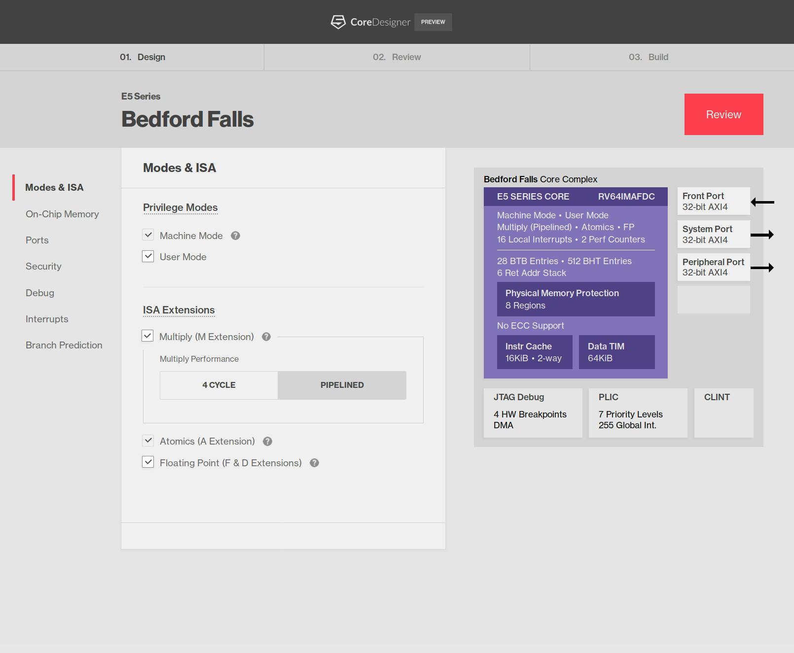Open the Interrupts section

pyautogui.click(x=47, y=319)
